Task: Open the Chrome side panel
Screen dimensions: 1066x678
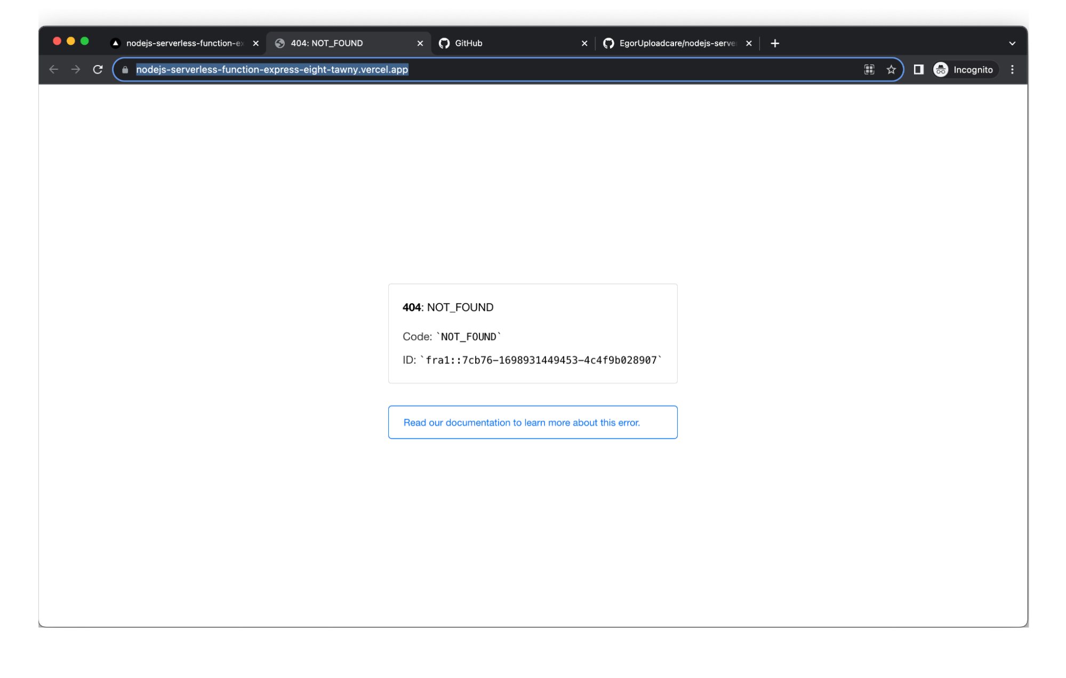Action: (918, 69)
